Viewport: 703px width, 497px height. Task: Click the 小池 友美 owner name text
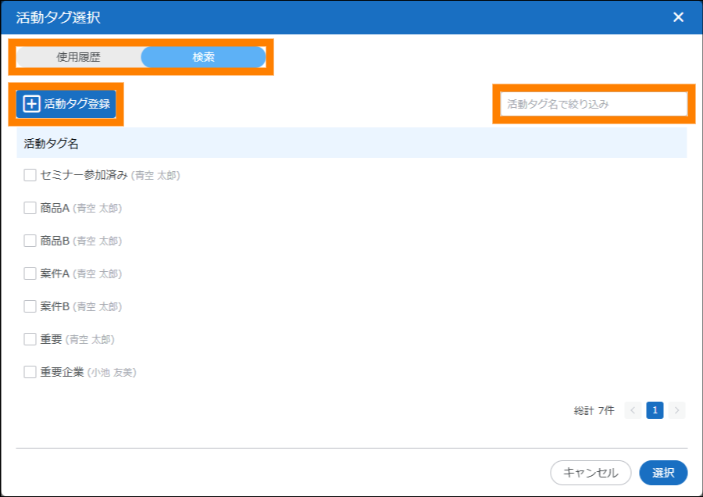pos(112,373)
